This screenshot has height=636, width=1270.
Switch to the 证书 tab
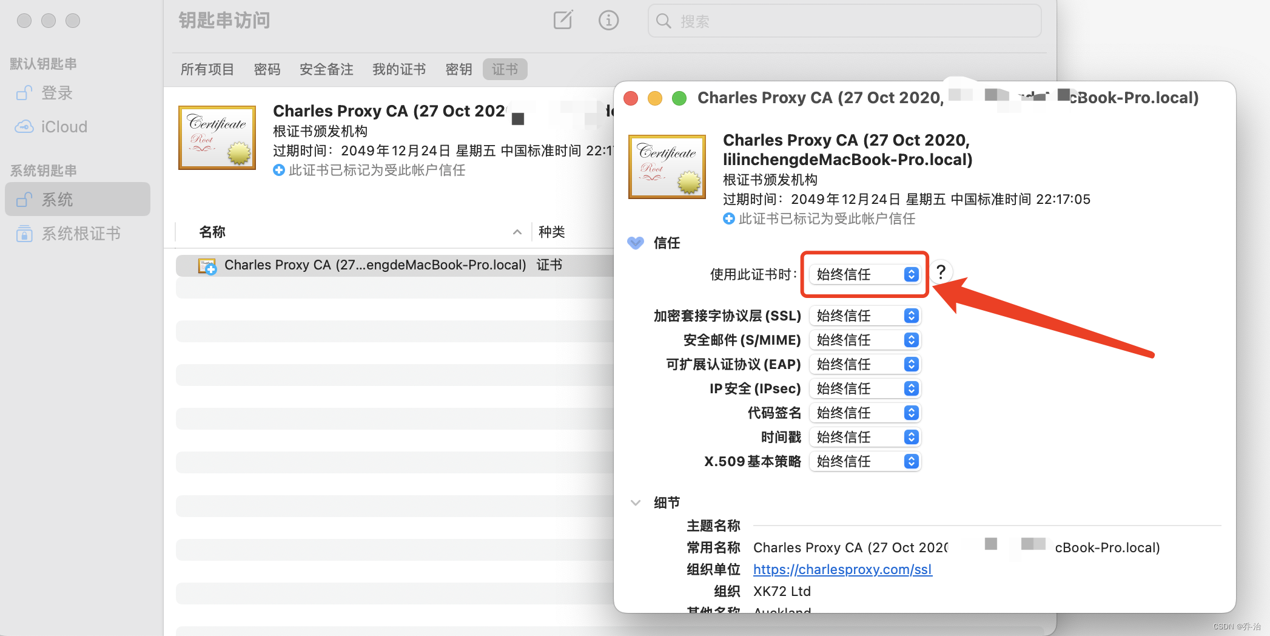click(505, 69)
